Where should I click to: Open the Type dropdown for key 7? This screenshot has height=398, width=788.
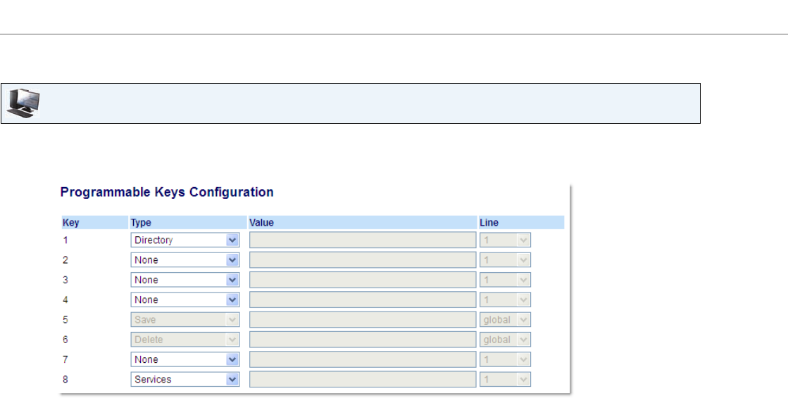pyautogui.click(x=185, y=359)
